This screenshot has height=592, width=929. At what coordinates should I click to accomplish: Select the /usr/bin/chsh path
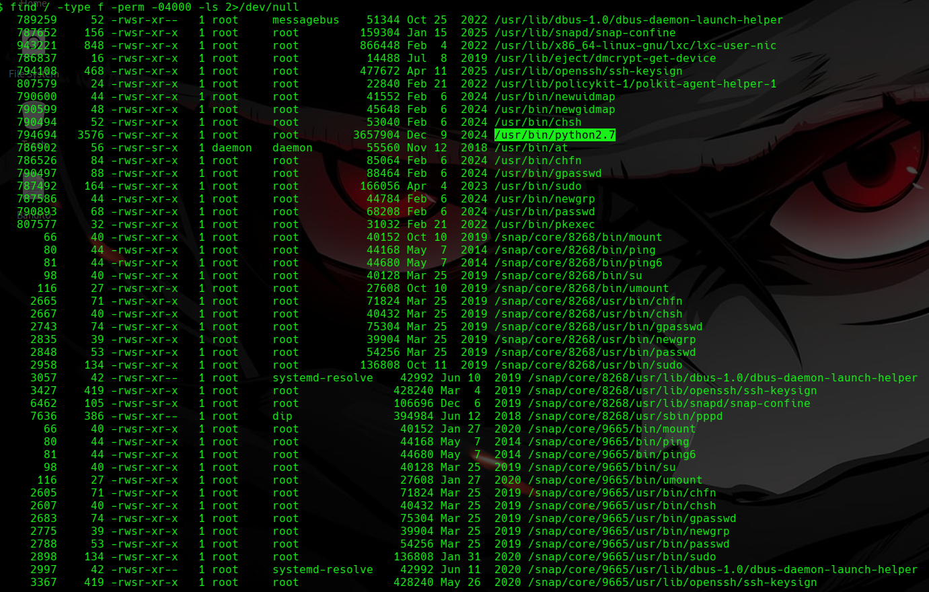tap(538, 122)
